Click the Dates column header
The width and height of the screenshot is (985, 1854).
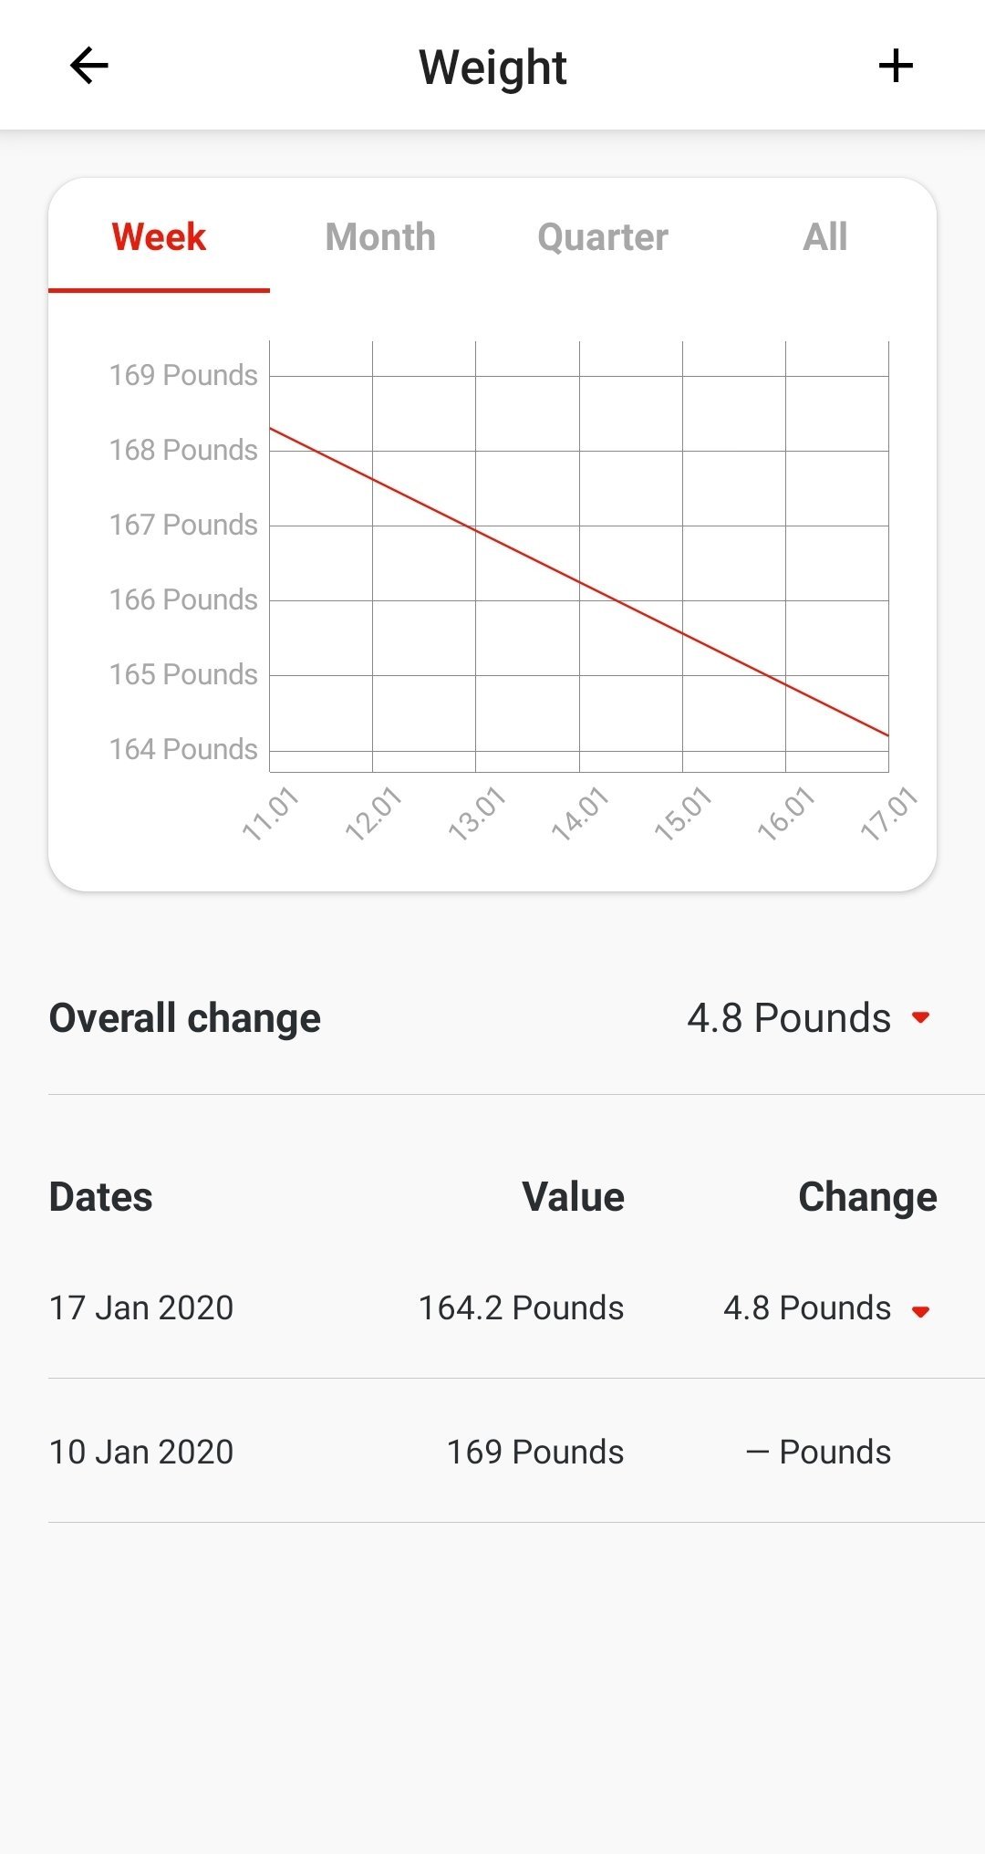pyautogui.click(x=101, y=1197)
